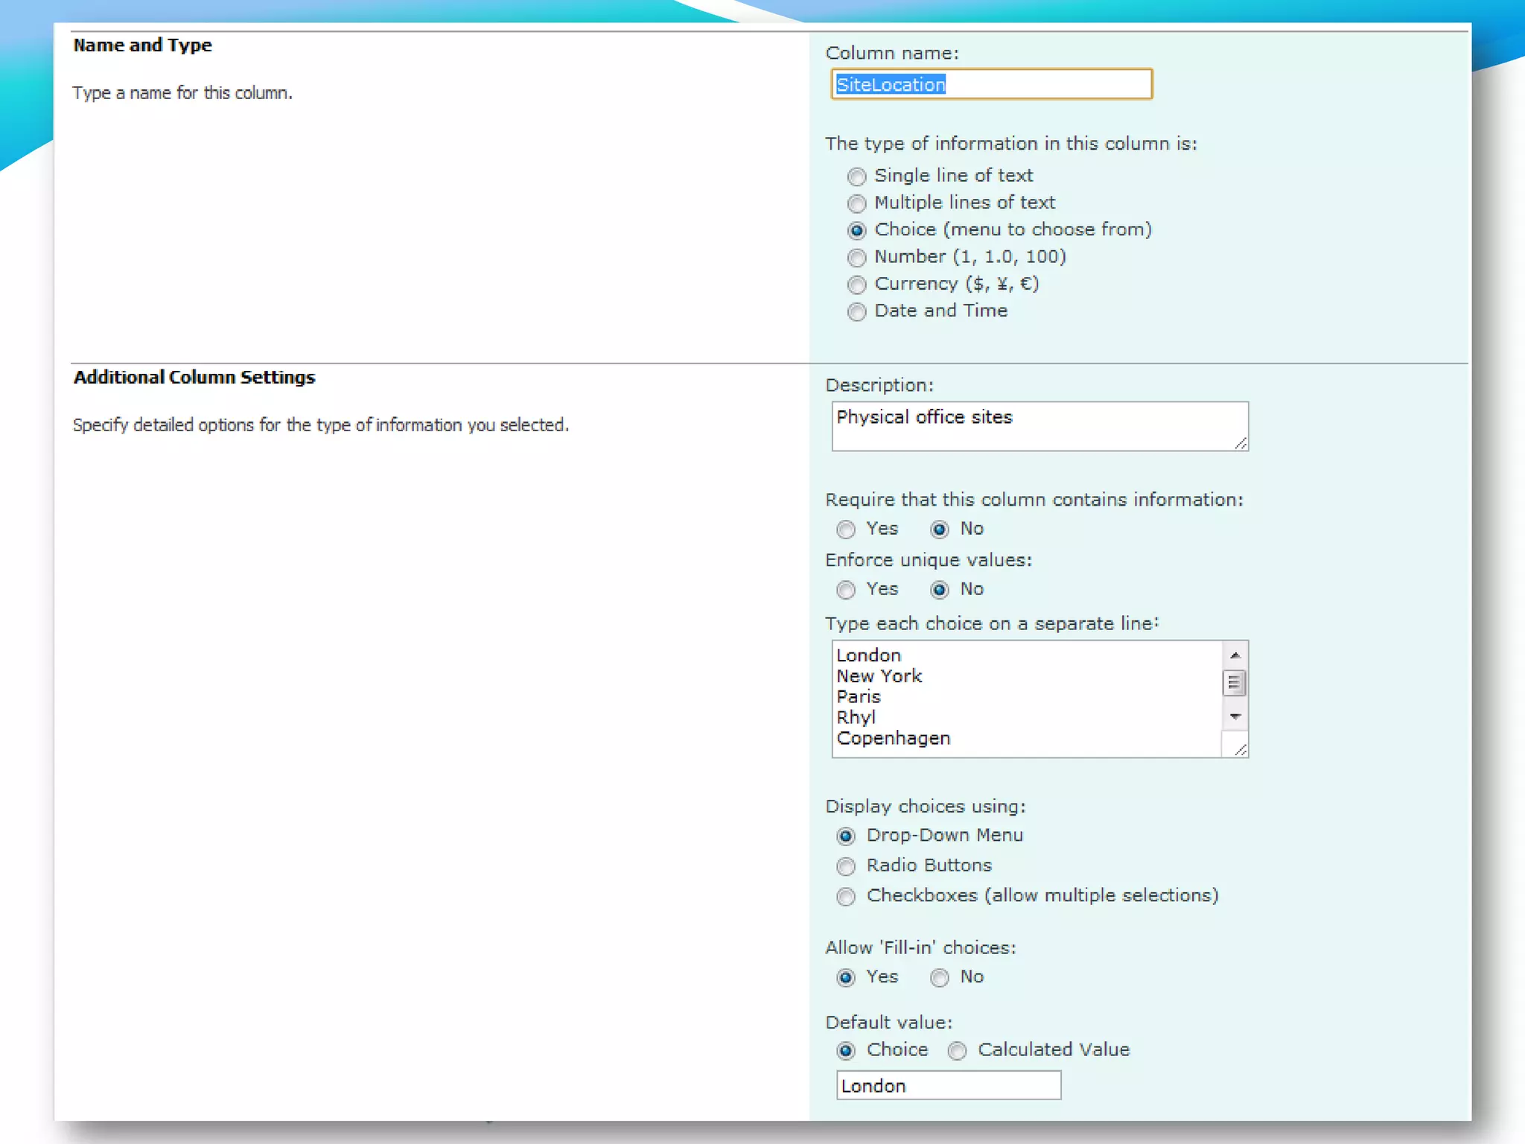
Task: Click the choices list scrollbar thumb
Action: tap(1234, 682)
